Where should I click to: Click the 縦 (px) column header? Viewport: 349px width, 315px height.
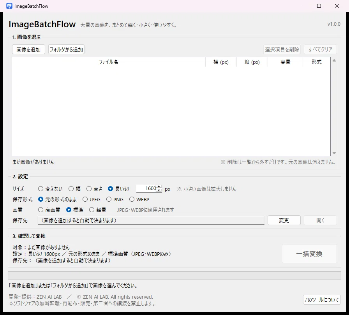point(252,62)
